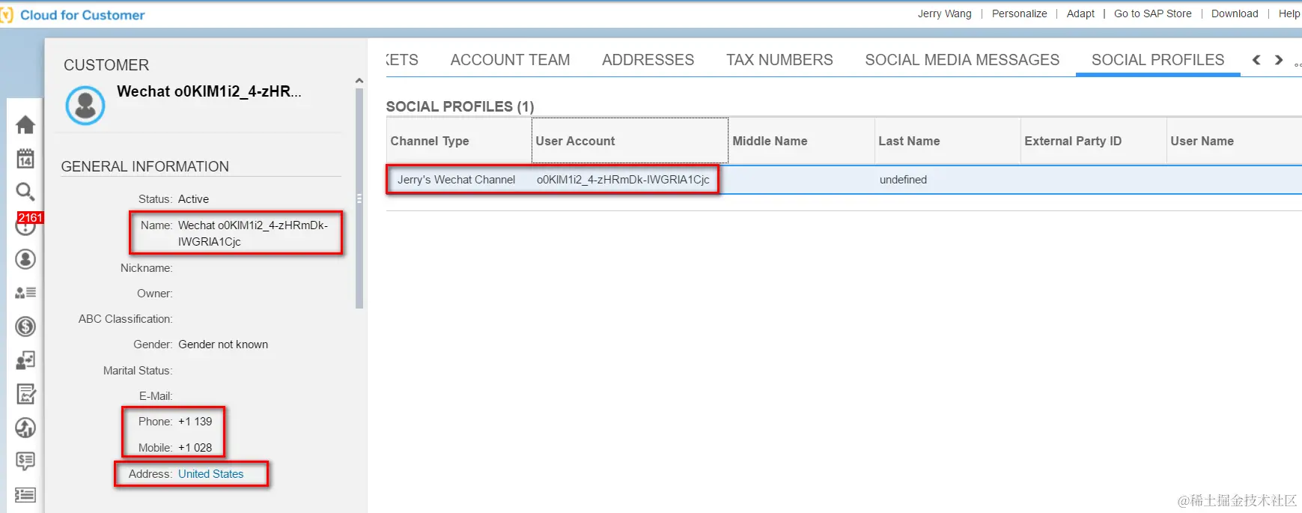
Task: Click the customer avatar picture
Action: tap(85, 105)
